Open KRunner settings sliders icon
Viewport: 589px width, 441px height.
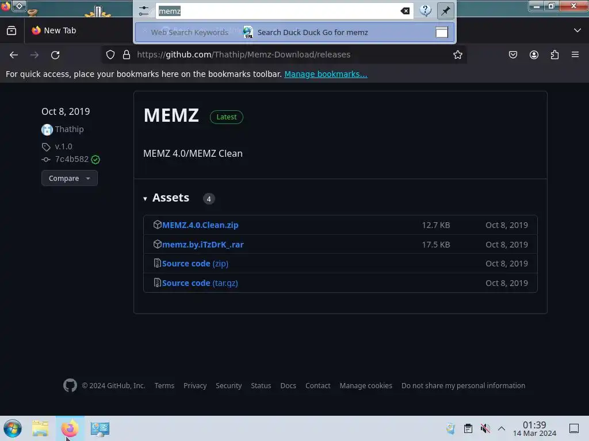point(143,11)
